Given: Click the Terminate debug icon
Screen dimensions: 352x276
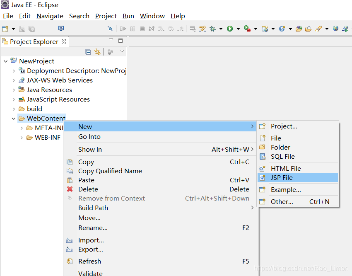Looking at the screenshot, I should point(142,29).
